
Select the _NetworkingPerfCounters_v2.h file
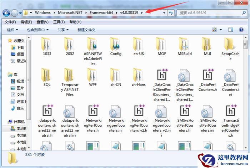tap(139, 119)
